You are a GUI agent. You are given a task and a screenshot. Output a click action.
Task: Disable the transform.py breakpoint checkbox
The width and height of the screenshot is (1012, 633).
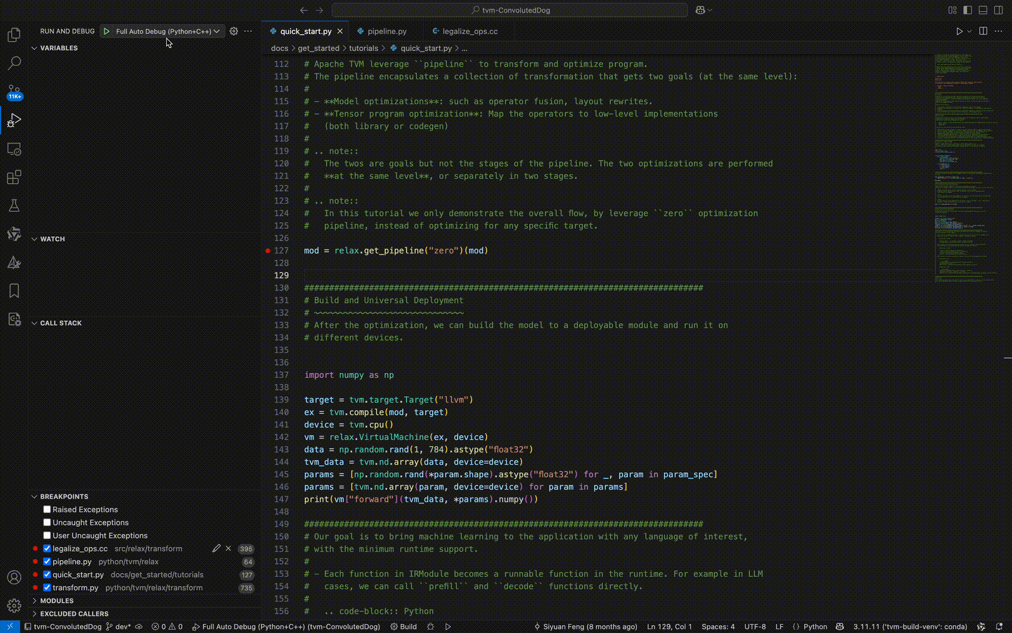(x=47, y=587)
